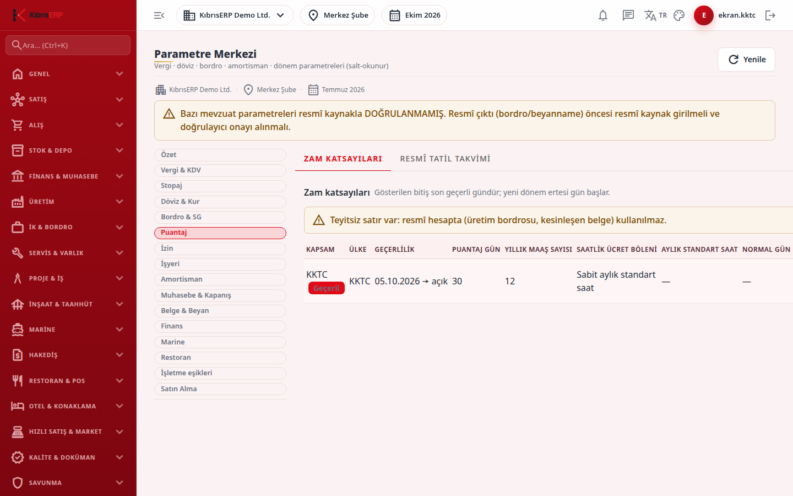Click the Geçerli status badge
The height and width of the screenshot is (496, 793).
(x=327, y=288)
